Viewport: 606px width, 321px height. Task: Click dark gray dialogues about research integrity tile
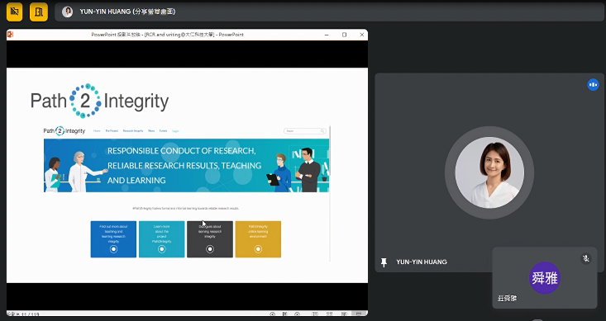pos(210,239)
